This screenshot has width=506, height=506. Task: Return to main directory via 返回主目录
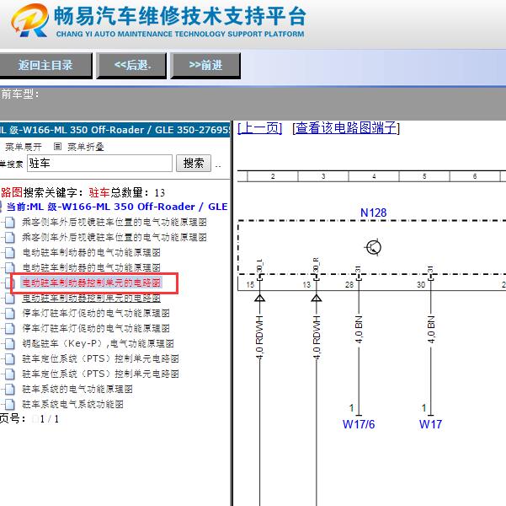(x=45, y=66)
